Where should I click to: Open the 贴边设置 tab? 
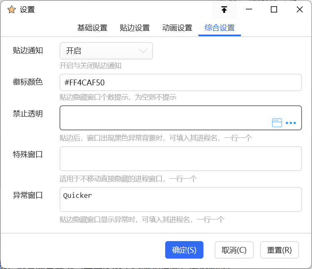tap(135, 28)
